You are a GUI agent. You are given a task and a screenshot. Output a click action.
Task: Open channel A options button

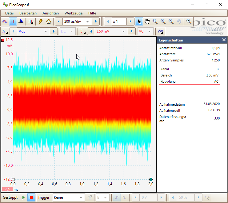pos(5,31)
